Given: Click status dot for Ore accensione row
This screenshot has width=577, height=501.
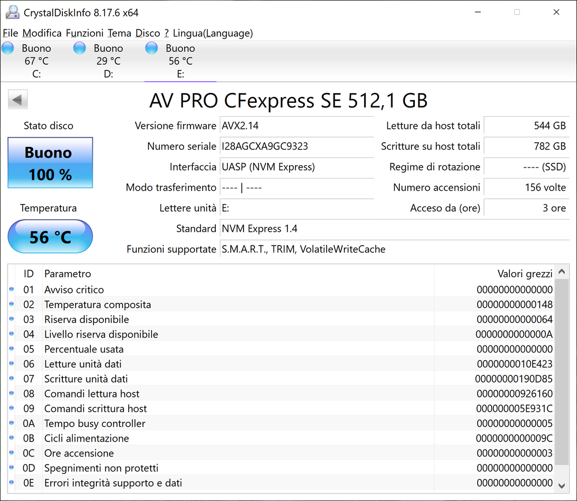Looking at the screenshot, I should [12, 452].
